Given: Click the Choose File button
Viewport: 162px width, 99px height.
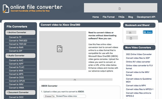Looking at the screenshot, I should point(50,96).
